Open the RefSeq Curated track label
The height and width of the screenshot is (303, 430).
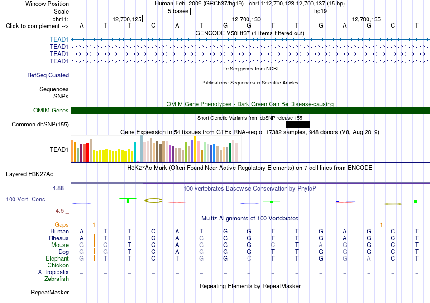click(48, 75)
